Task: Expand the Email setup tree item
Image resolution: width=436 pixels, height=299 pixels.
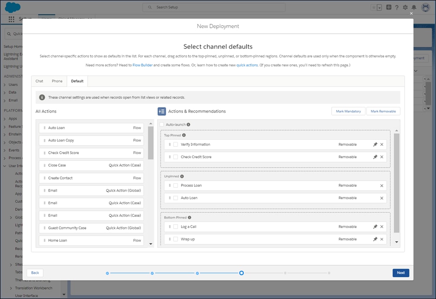Action: click(x=4, y=100)
